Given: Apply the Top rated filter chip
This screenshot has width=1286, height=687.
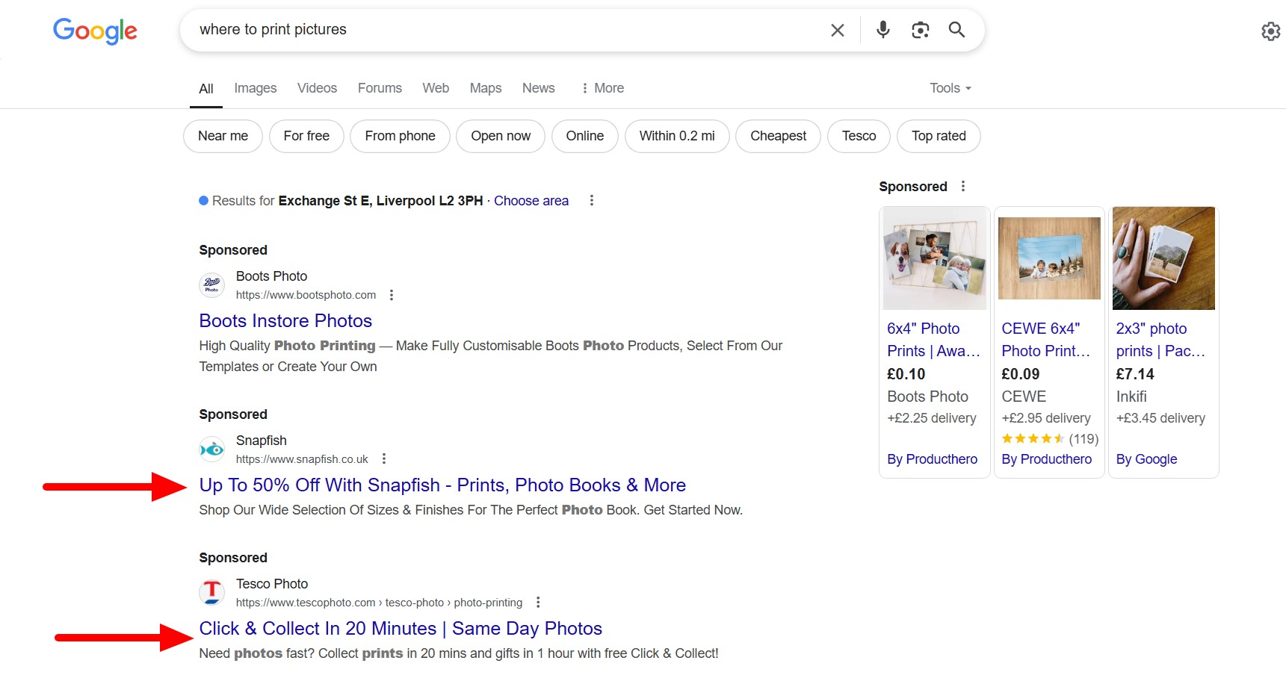Looking at the screenshot, I should coord(939,136).
